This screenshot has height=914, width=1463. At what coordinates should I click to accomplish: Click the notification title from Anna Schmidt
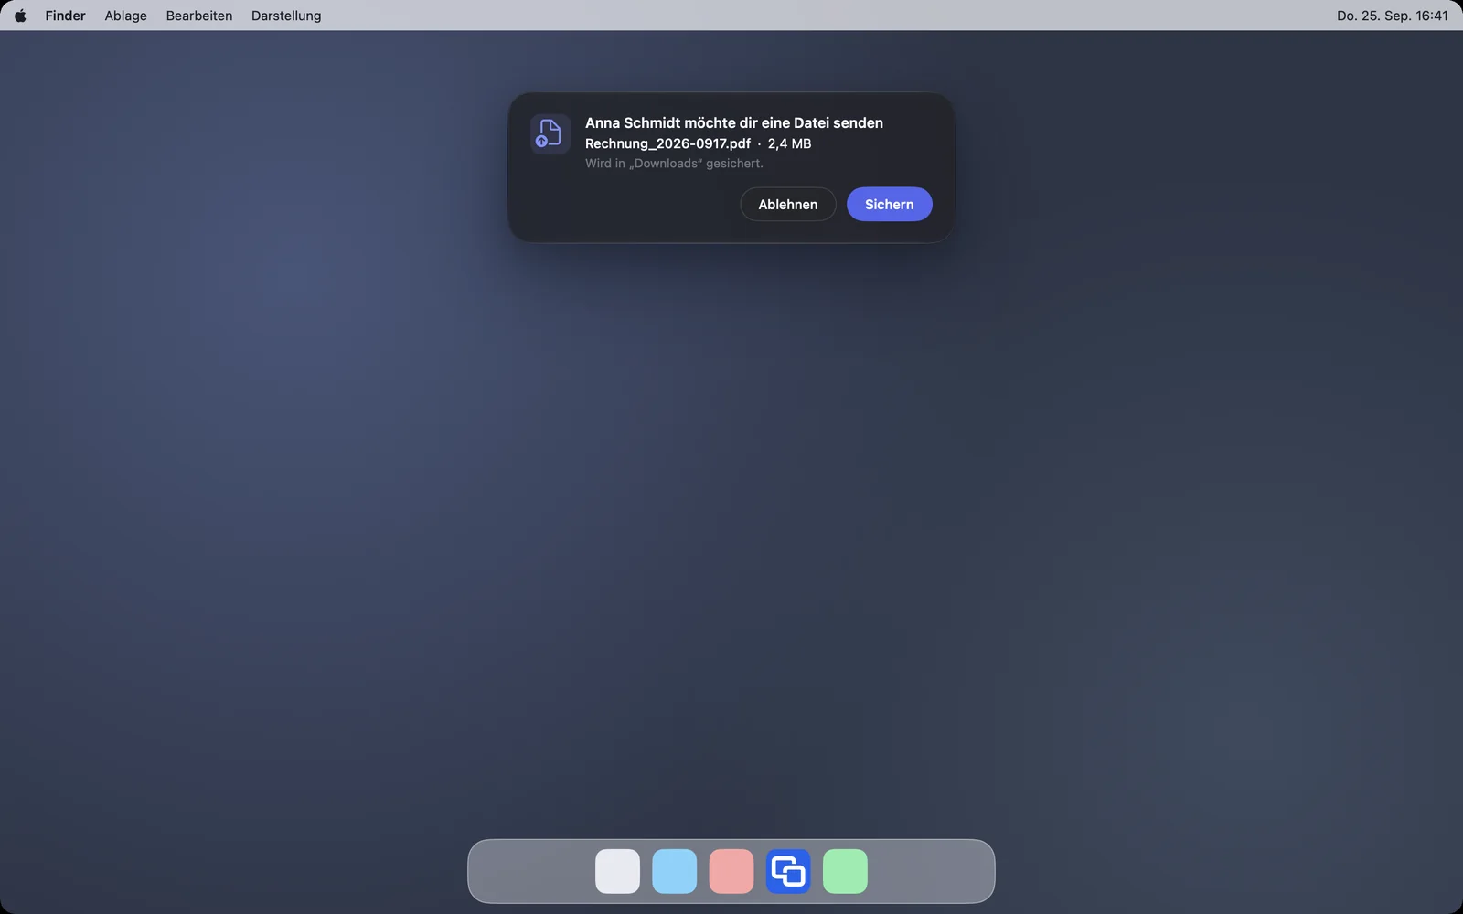click(x=734, y=122)
